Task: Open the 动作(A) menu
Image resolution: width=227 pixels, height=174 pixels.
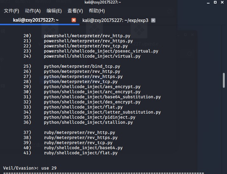Action: click(33, 11)
